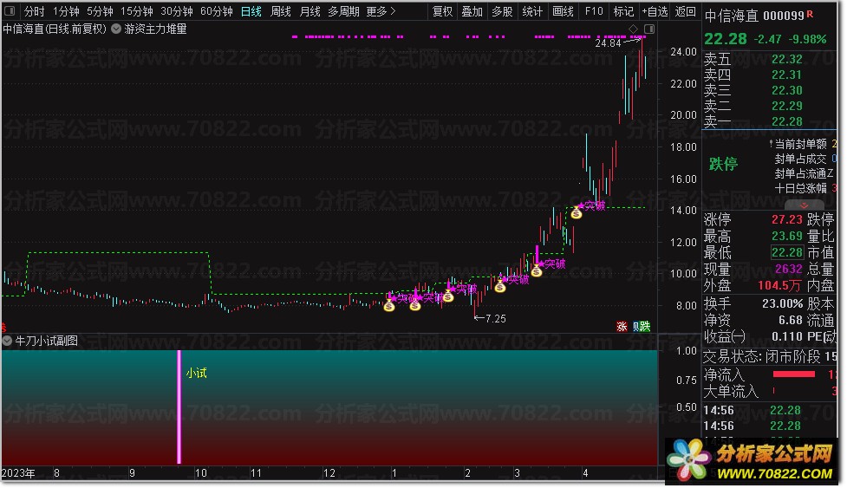Image resolution: width=847 pixels, height=488 pixels.
Task: Click 净资 value 6.68
Action: tap(791, 320)
